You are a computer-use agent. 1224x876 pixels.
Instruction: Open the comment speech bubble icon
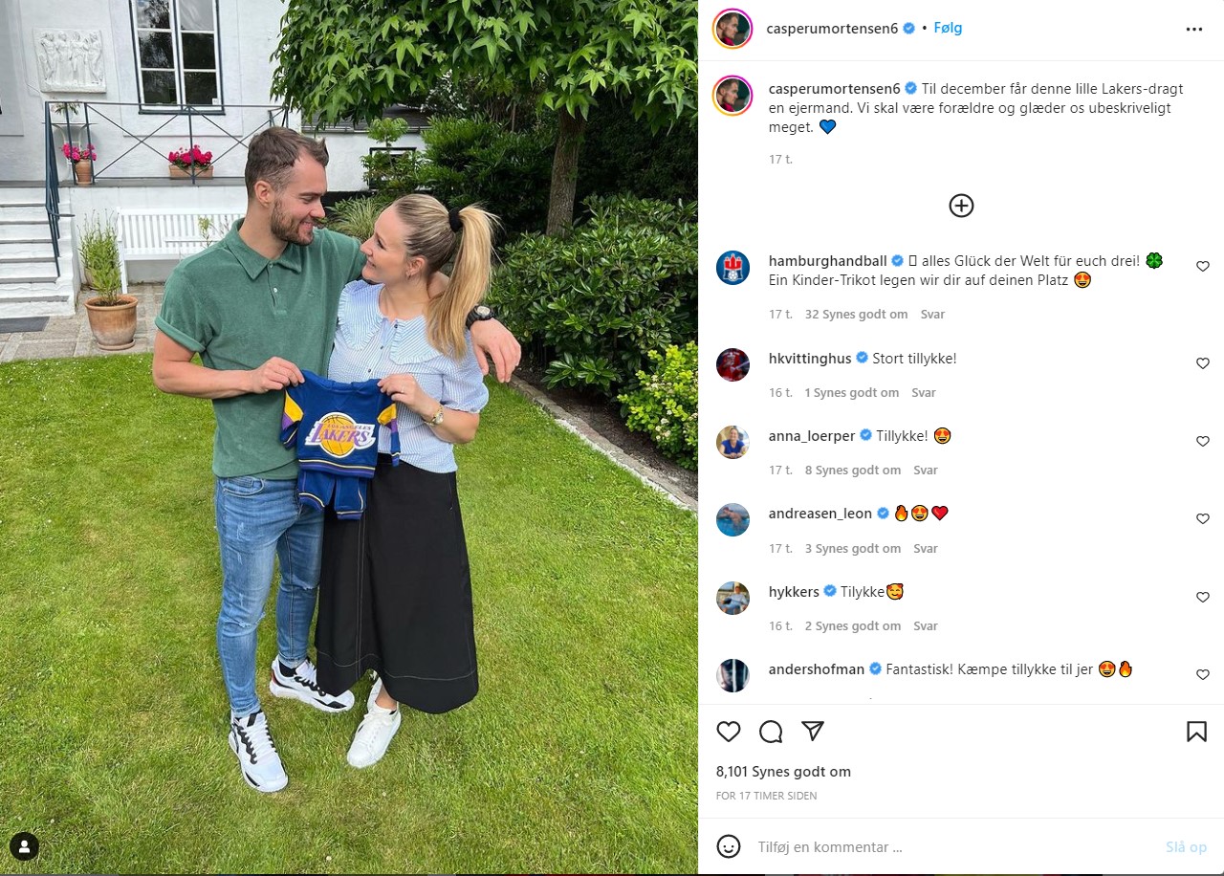(x=771, y=732)
